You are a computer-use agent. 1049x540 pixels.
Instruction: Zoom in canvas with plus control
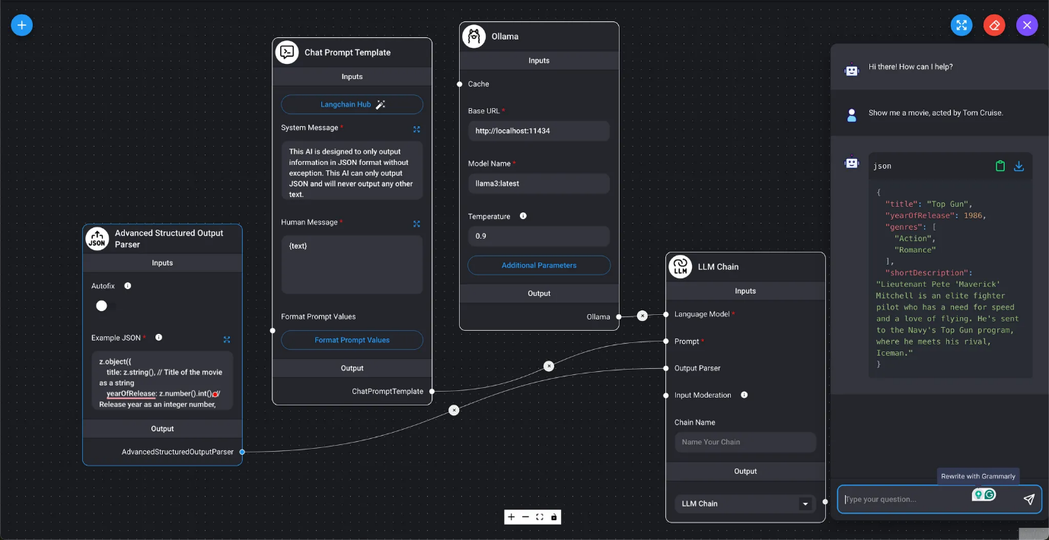(x=511, y=517)
